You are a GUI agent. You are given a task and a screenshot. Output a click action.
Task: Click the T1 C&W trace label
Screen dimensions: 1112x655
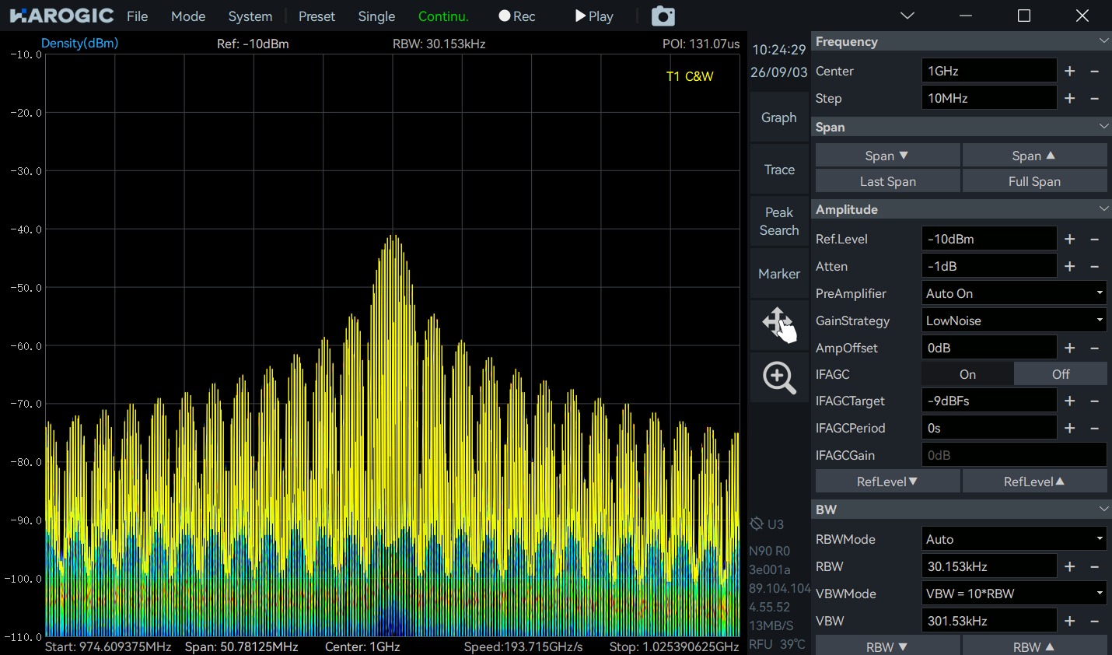coord(690,76)
